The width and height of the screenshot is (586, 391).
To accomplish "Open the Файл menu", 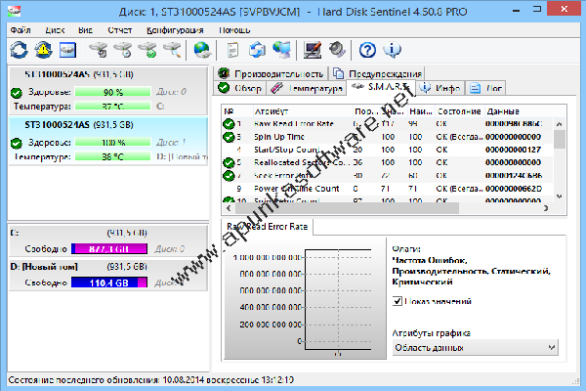I will pos(21,30).
